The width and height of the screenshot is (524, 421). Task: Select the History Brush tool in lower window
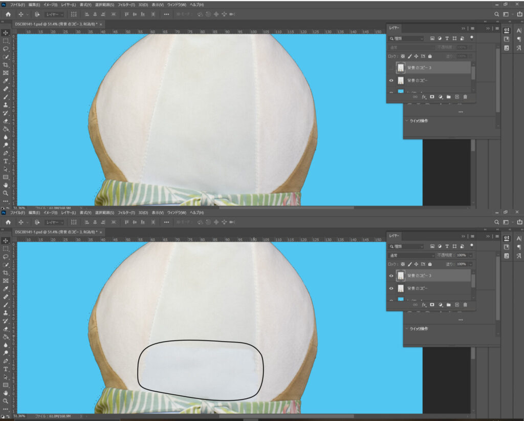6,321
